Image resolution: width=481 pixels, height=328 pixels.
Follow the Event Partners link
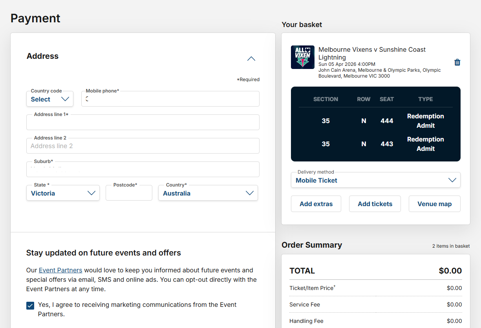point(60,270)
